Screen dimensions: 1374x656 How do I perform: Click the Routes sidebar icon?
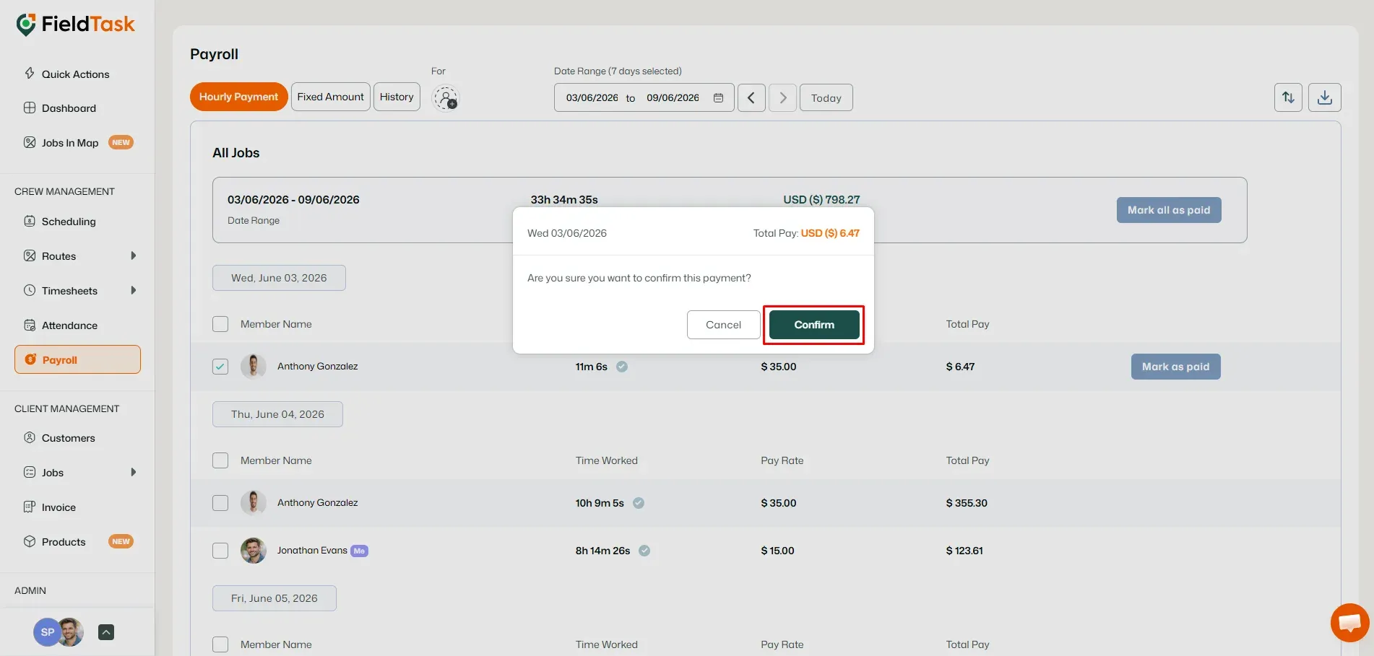click(30, 255)
